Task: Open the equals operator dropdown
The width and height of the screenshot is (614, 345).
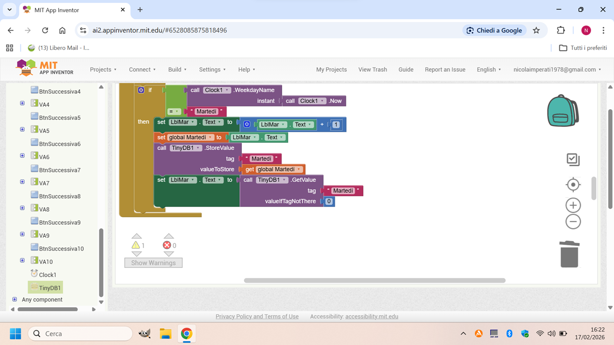Action: [177, 112]
